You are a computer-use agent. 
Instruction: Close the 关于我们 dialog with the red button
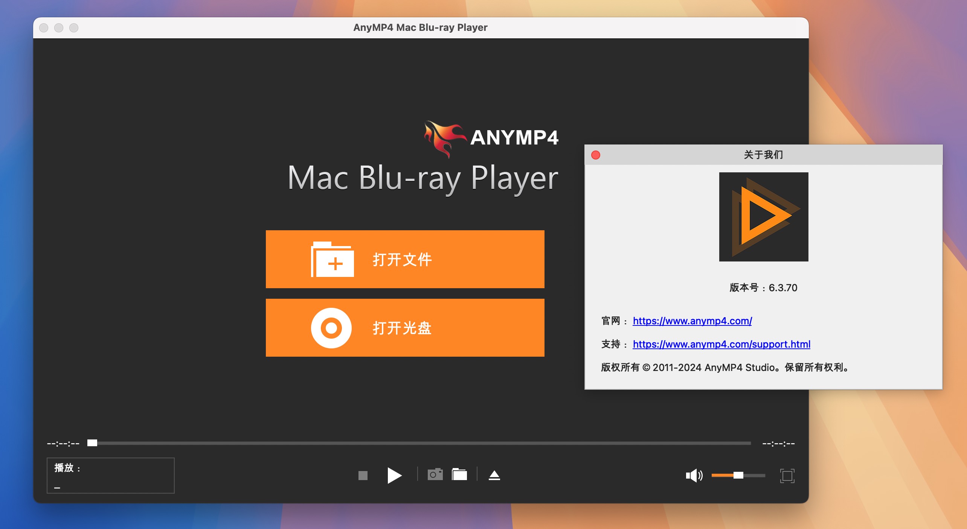pos(596,155)
